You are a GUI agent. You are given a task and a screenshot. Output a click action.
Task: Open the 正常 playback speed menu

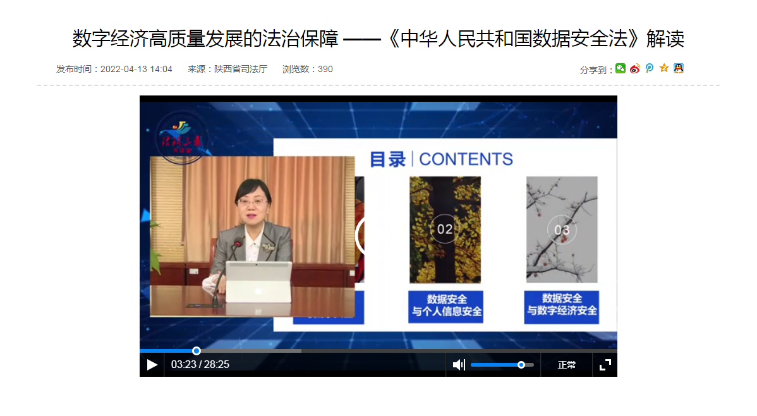566,365
